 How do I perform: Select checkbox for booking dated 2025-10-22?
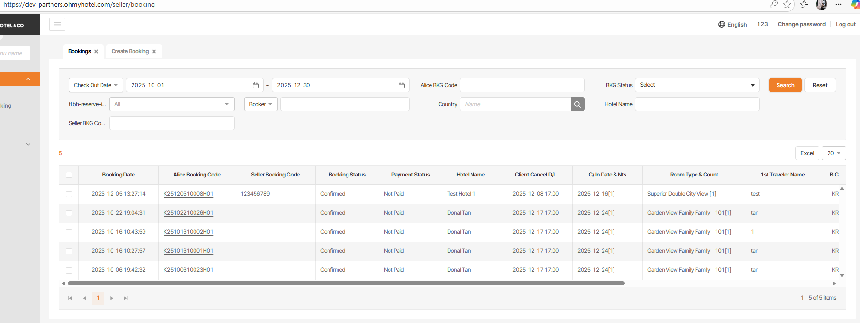(x=69, y=213)
